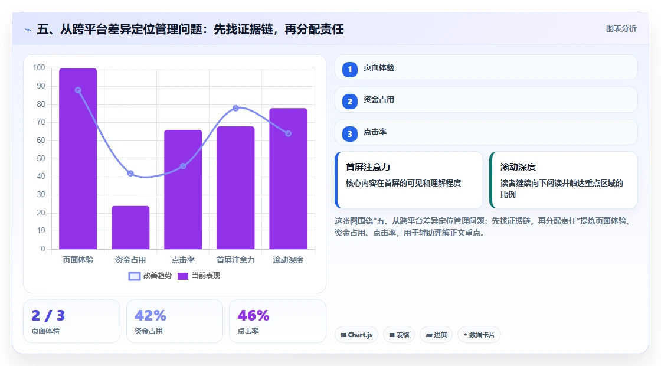Open the 点击率 list row
Viewport: 661px width, 366px height.
tap(486, 132)
